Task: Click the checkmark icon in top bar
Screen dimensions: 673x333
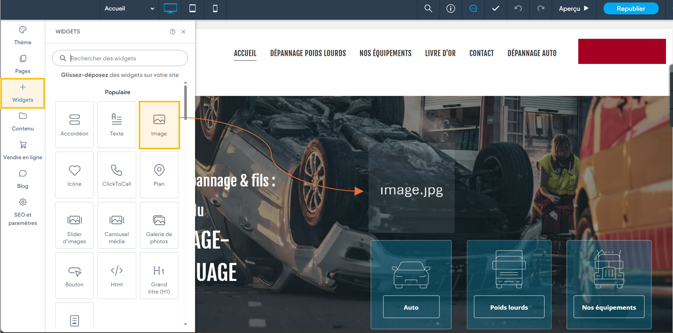Action: pyautogui.click(x=496, y=8)
